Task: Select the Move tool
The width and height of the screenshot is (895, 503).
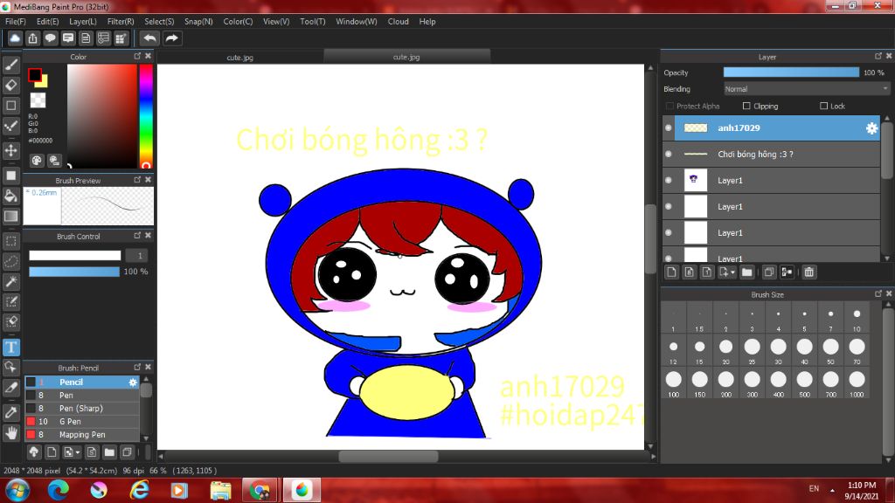Action: click(x=11, y=150)
